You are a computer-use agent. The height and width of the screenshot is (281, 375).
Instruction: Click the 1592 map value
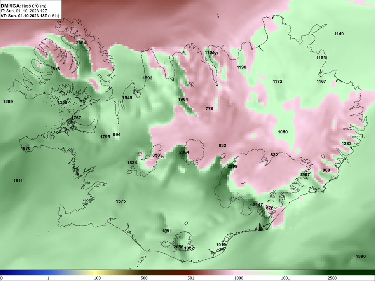(147, 78)
